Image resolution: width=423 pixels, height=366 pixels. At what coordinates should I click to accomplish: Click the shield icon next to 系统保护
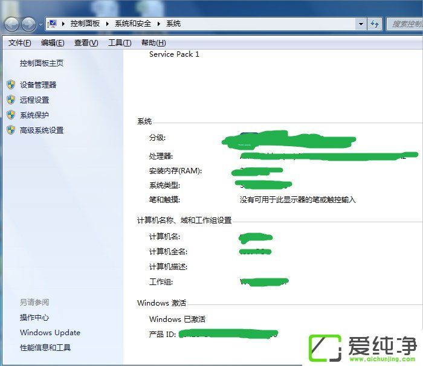[x=10, y=115]
